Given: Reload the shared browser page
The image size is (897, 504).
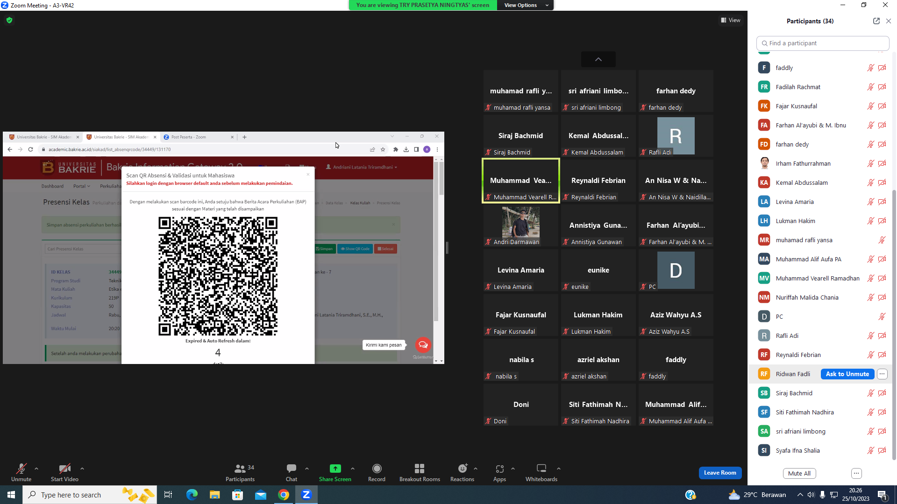Looking at the screenshot, I should point(30,149).
